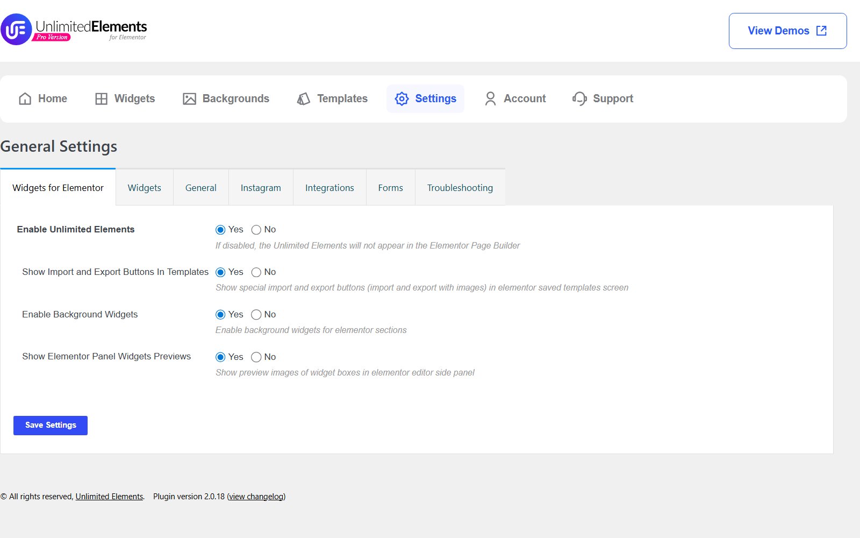Select Yes for Elementor Panel Widgets Previews
Screen dimensions: 860x538
click(220, 357)
